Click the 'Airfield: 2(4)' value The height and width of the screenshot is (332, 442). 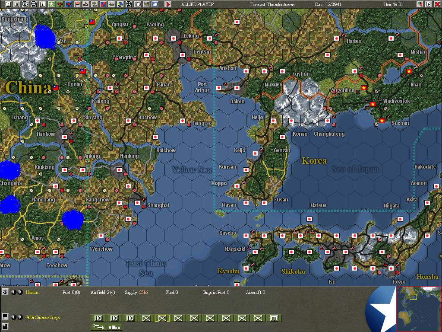coord(103,292)
